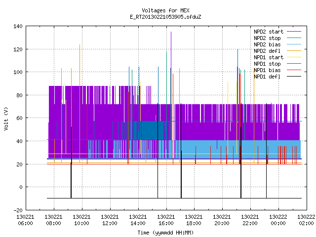Click the y-axis tick label 100
The height and width of the screenshot is (237, 316).
[18, 72]
